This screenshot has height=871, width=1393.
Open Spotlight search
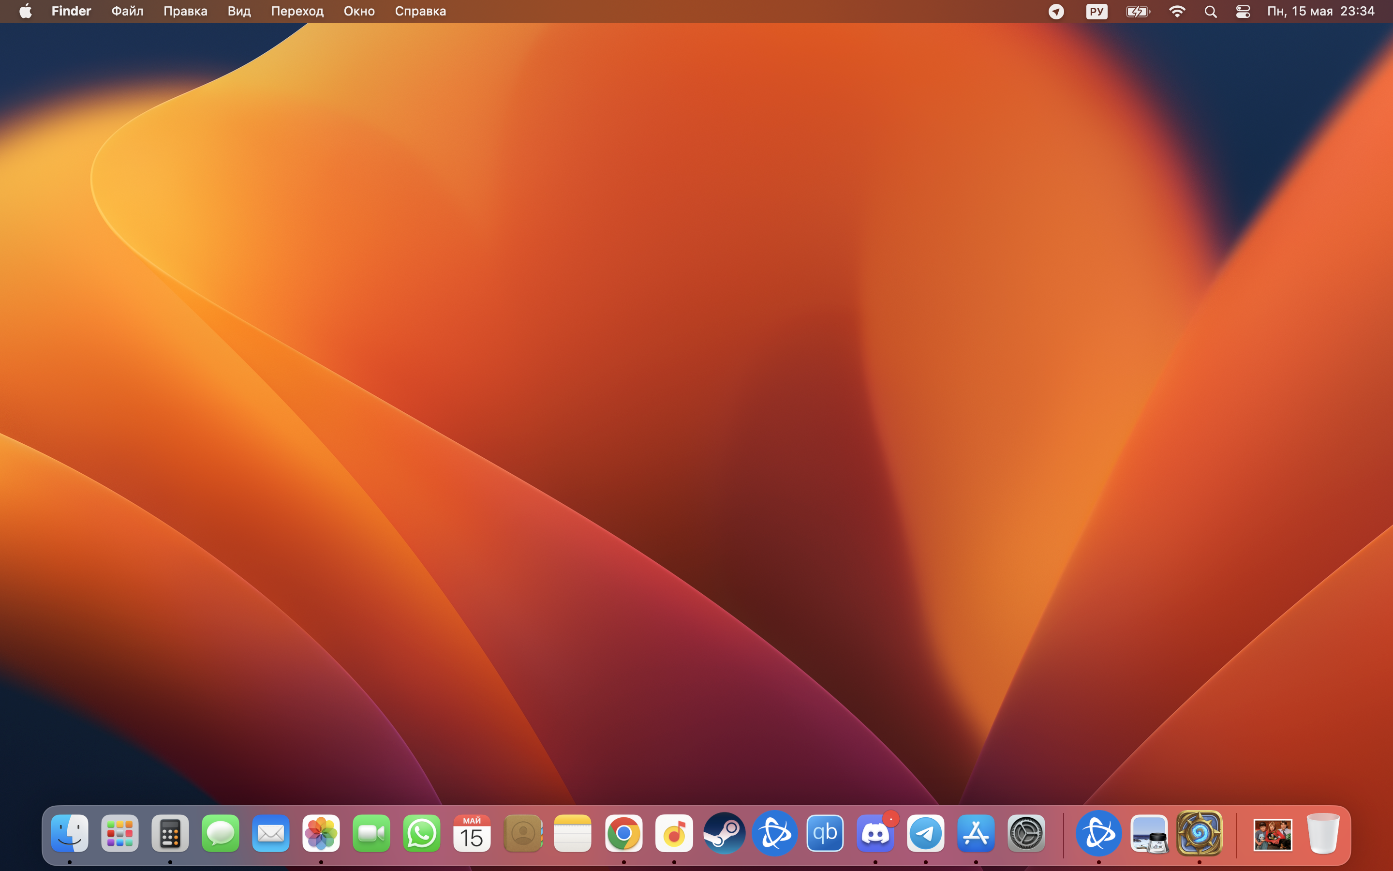coord(1211,12)
